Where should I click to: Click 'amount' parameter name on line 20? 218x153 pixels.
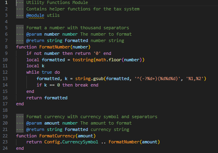[52, 123]
